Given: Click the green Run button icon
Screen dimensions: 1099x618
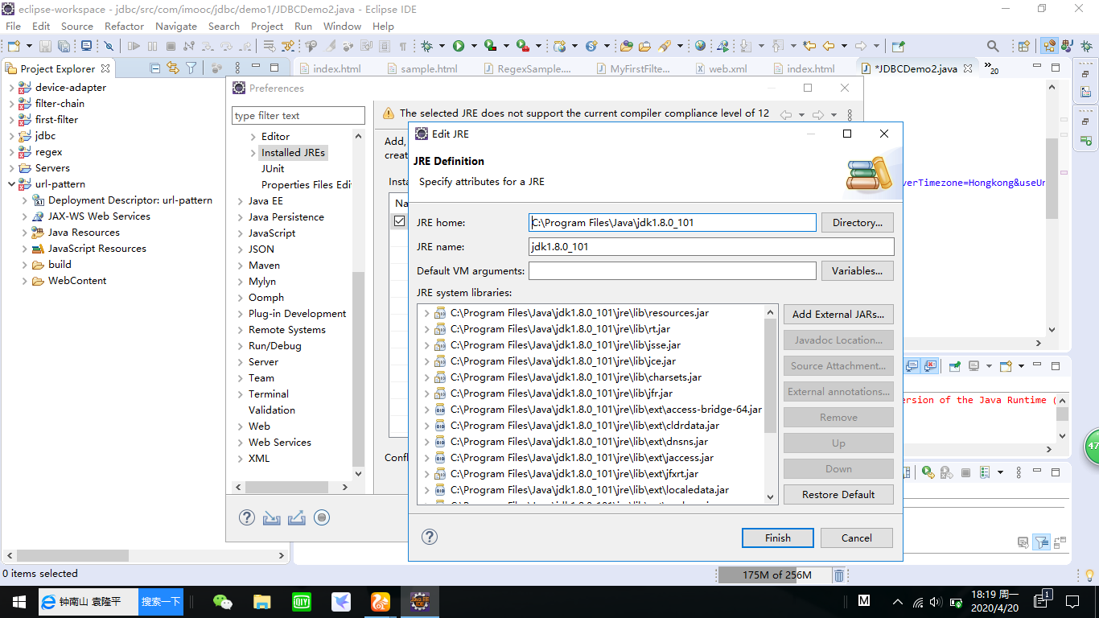Looking at the screenshot, I should click(459, 46).
